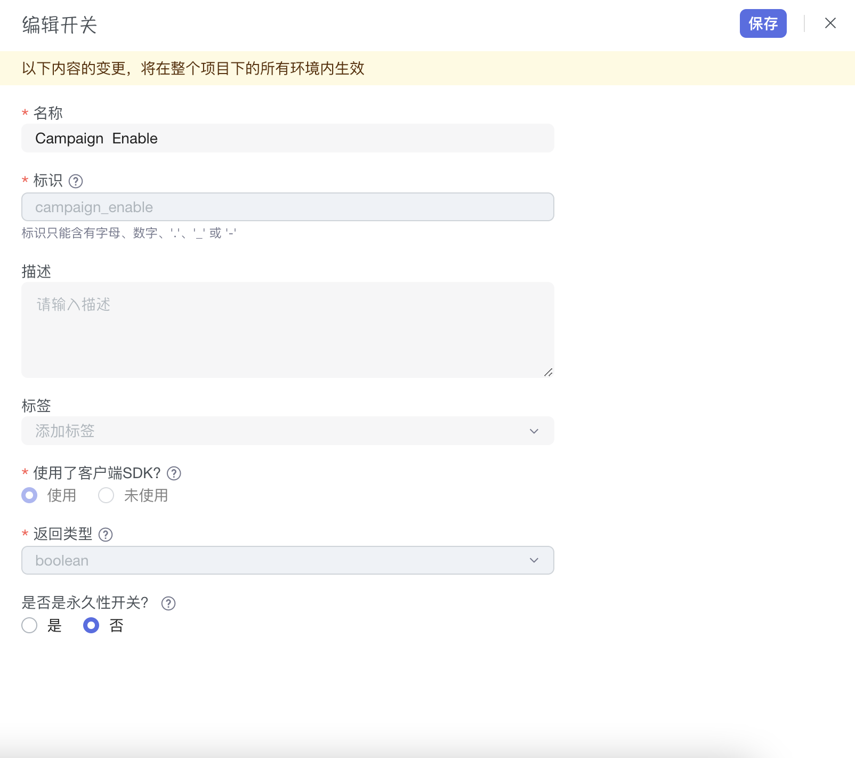Open the boolean 返回类型 dropdown
Screen dimensions: 855x758
(277, 560)
